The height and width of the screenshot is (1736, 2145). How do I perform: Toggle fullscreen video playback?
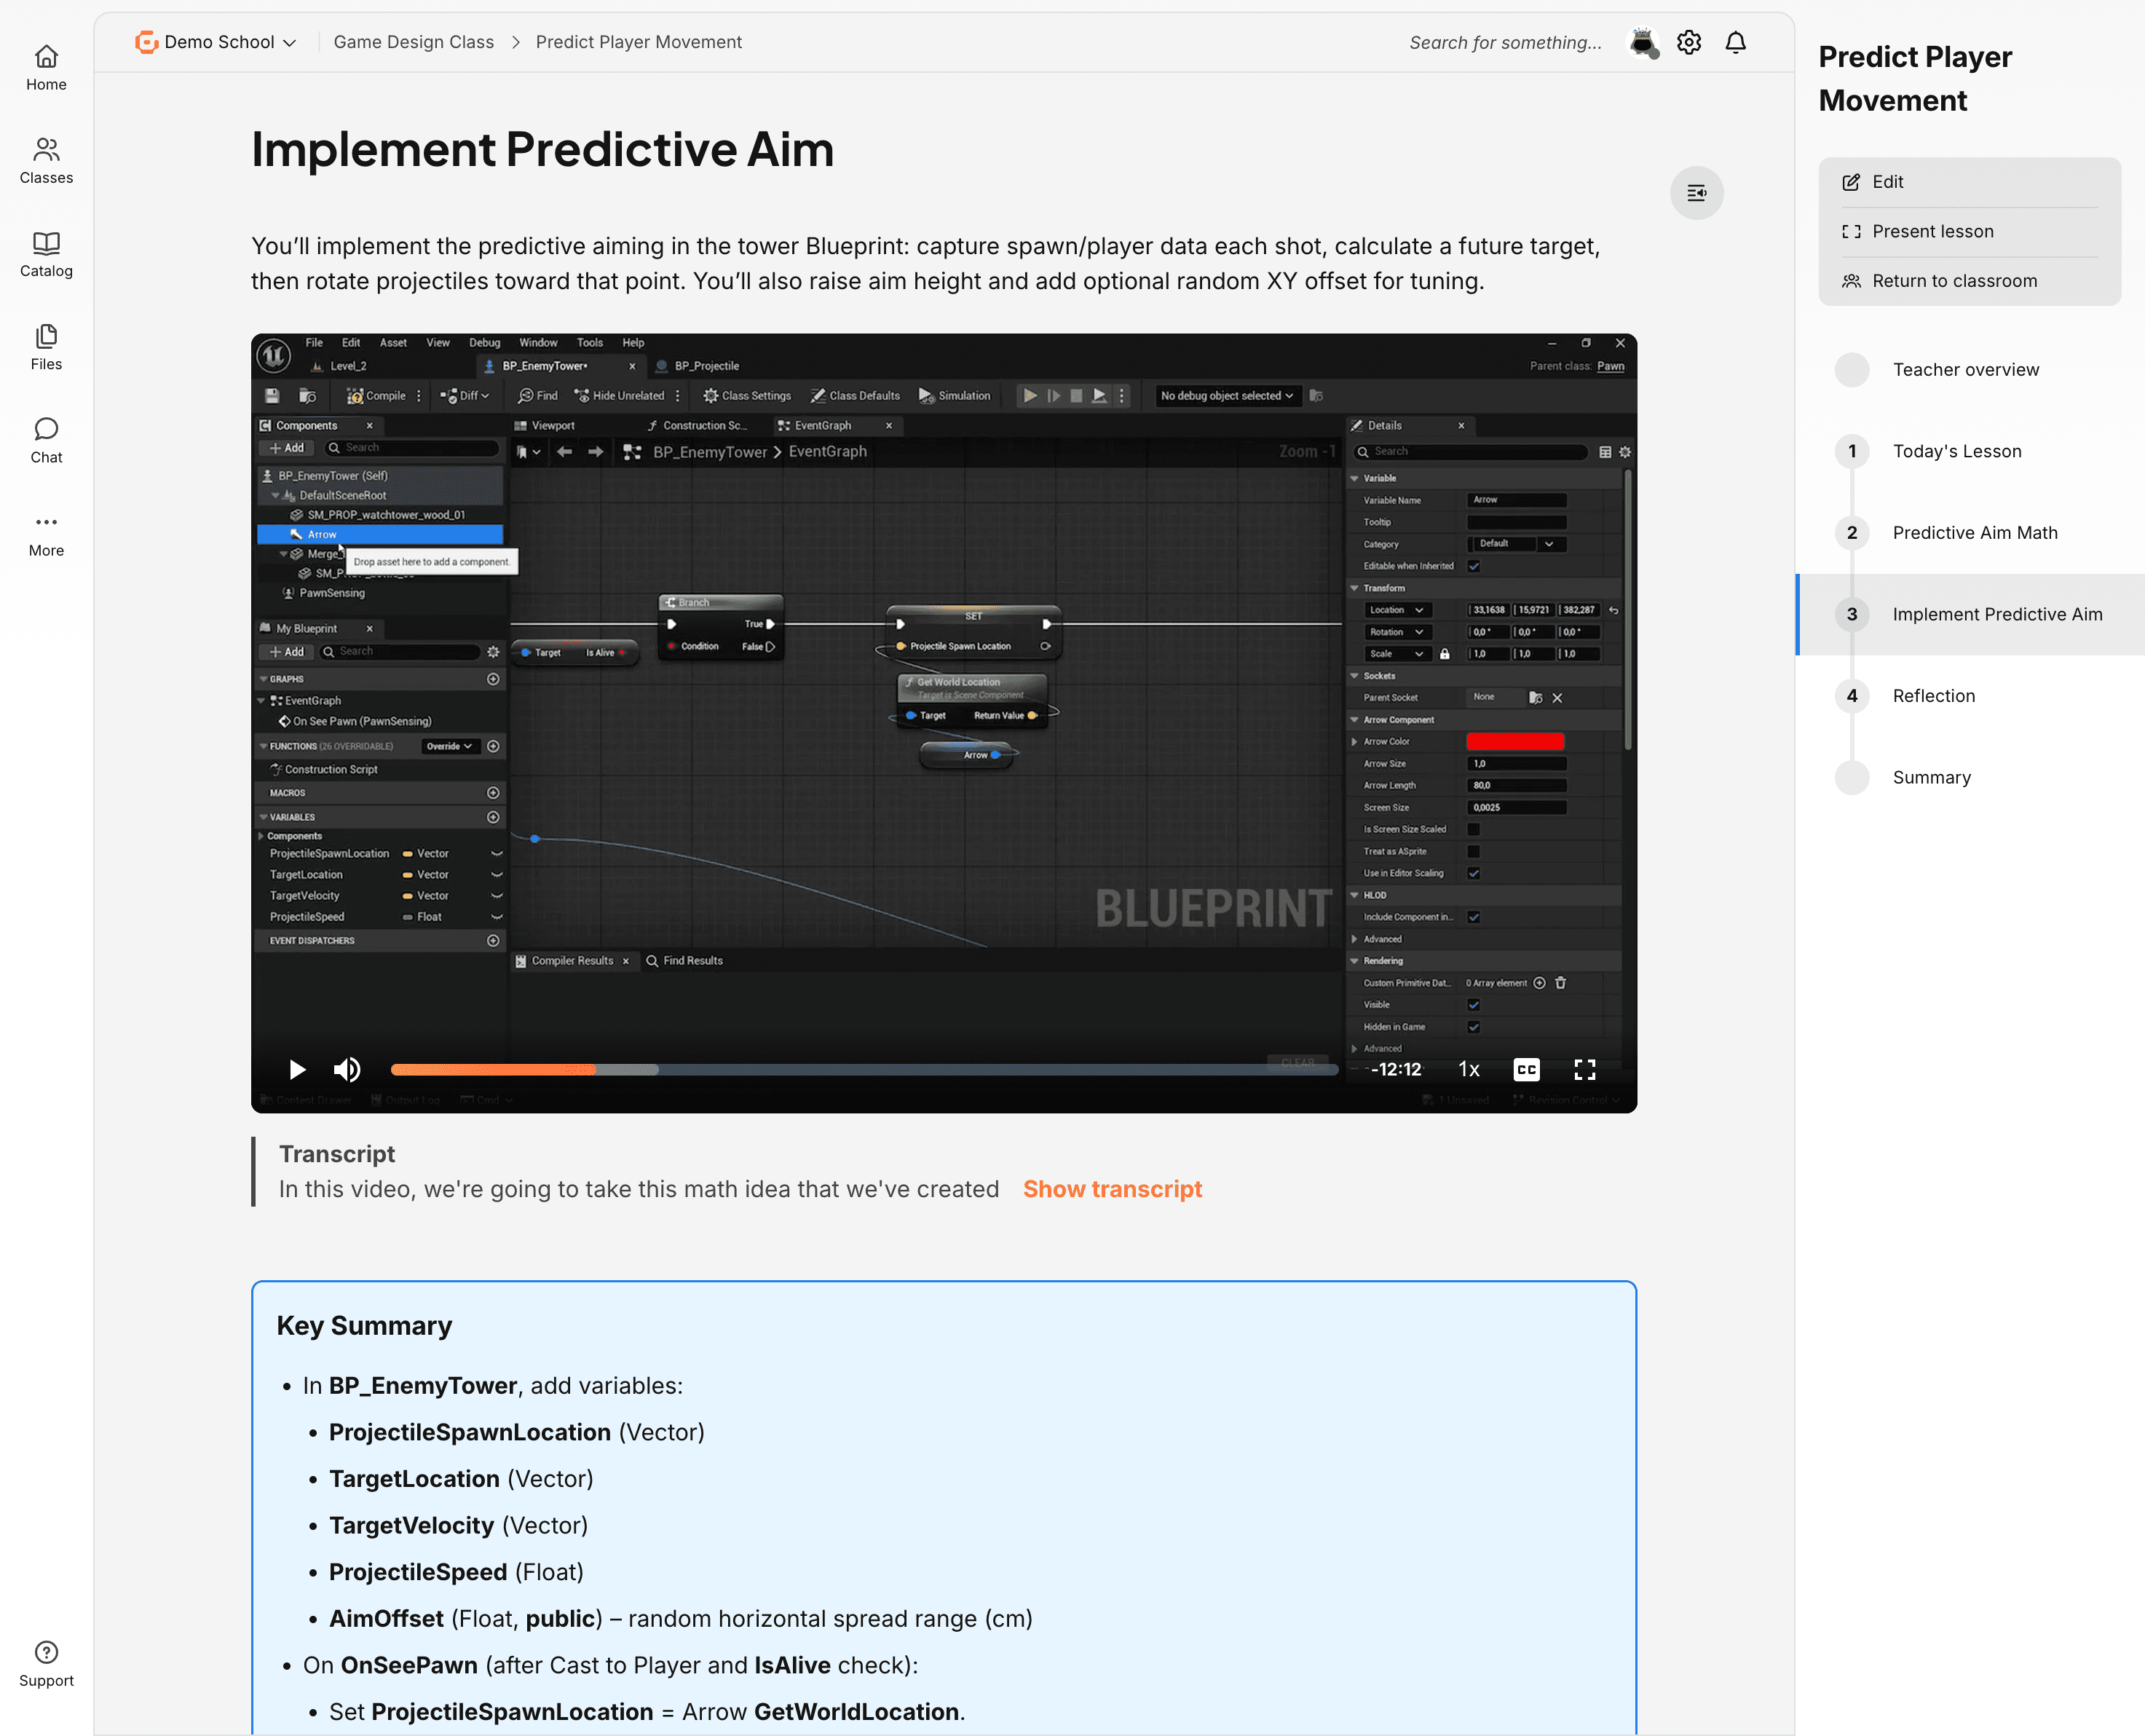(x=1585, y=1069)
